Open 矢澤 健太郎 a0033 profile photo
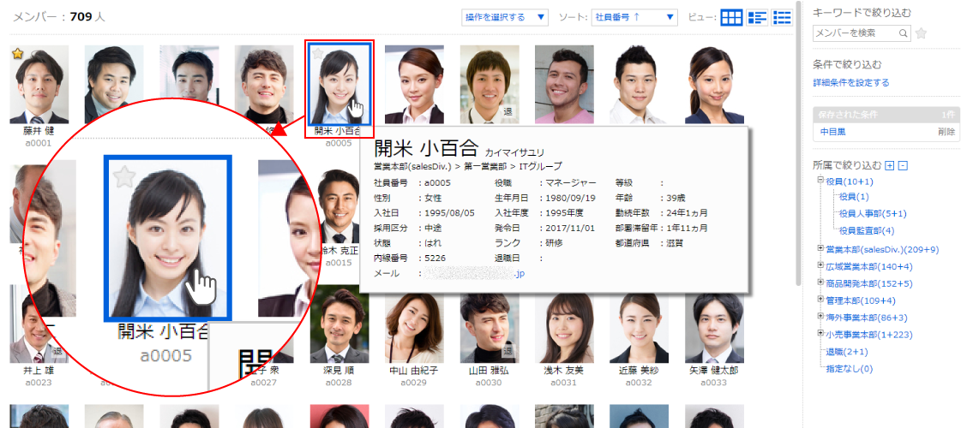 pos(714,328)
